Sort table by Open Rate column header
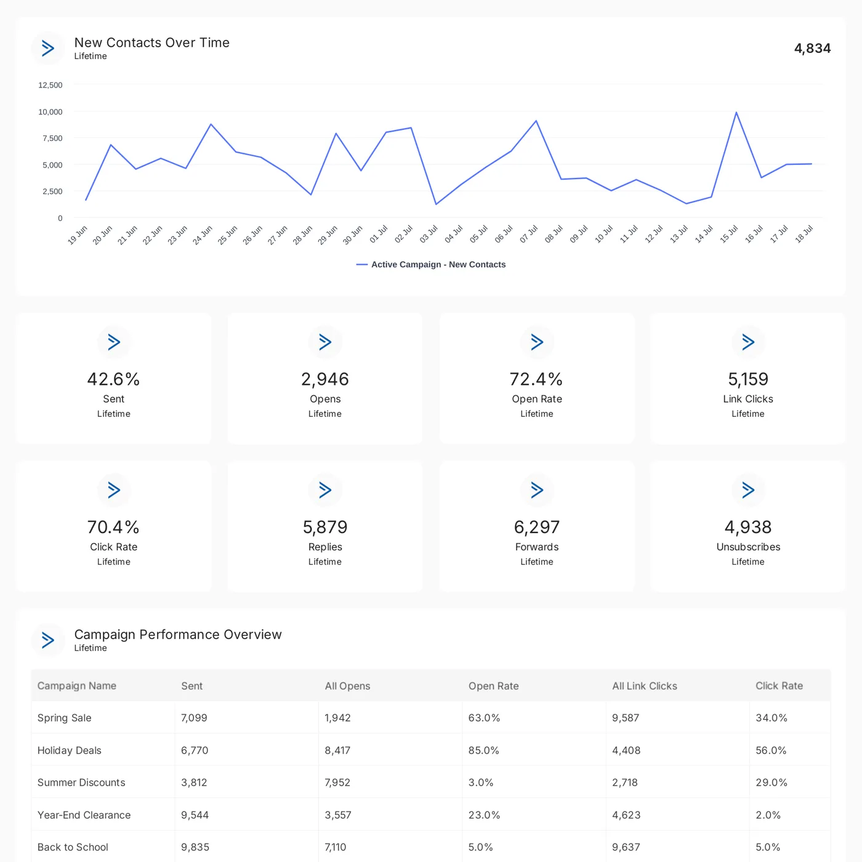 point(494,686)
